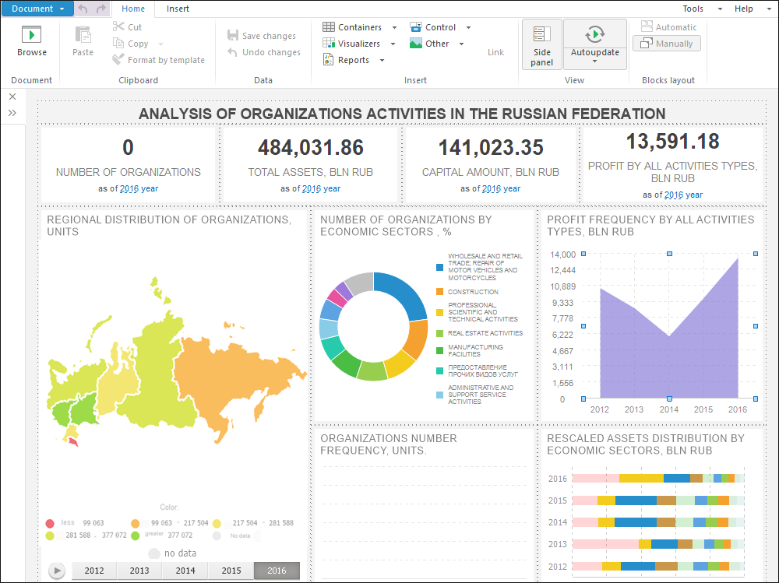Click 2016 year link under Total Assets
The height and width of the screenshot is (583, 779).
[321, 188]
